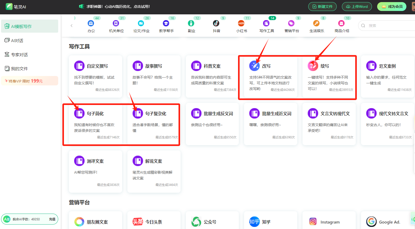Click the speaker announcement icon
The image size is (415, 229).
click(x=81, y=7)
